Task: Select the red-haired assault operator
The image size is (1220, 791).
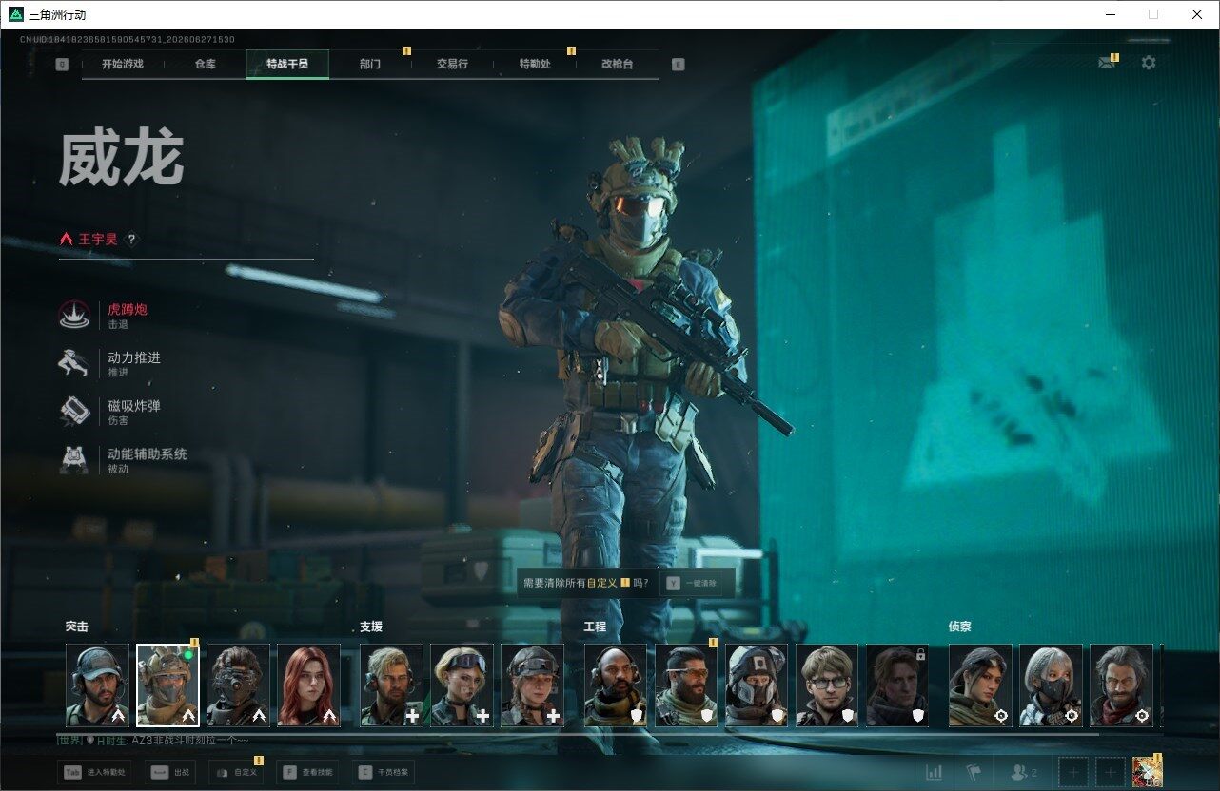Action: pyautogui.click(x=308, y=685)
